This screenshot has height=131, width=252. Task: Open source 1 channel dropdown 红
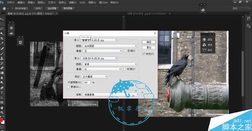102,51
